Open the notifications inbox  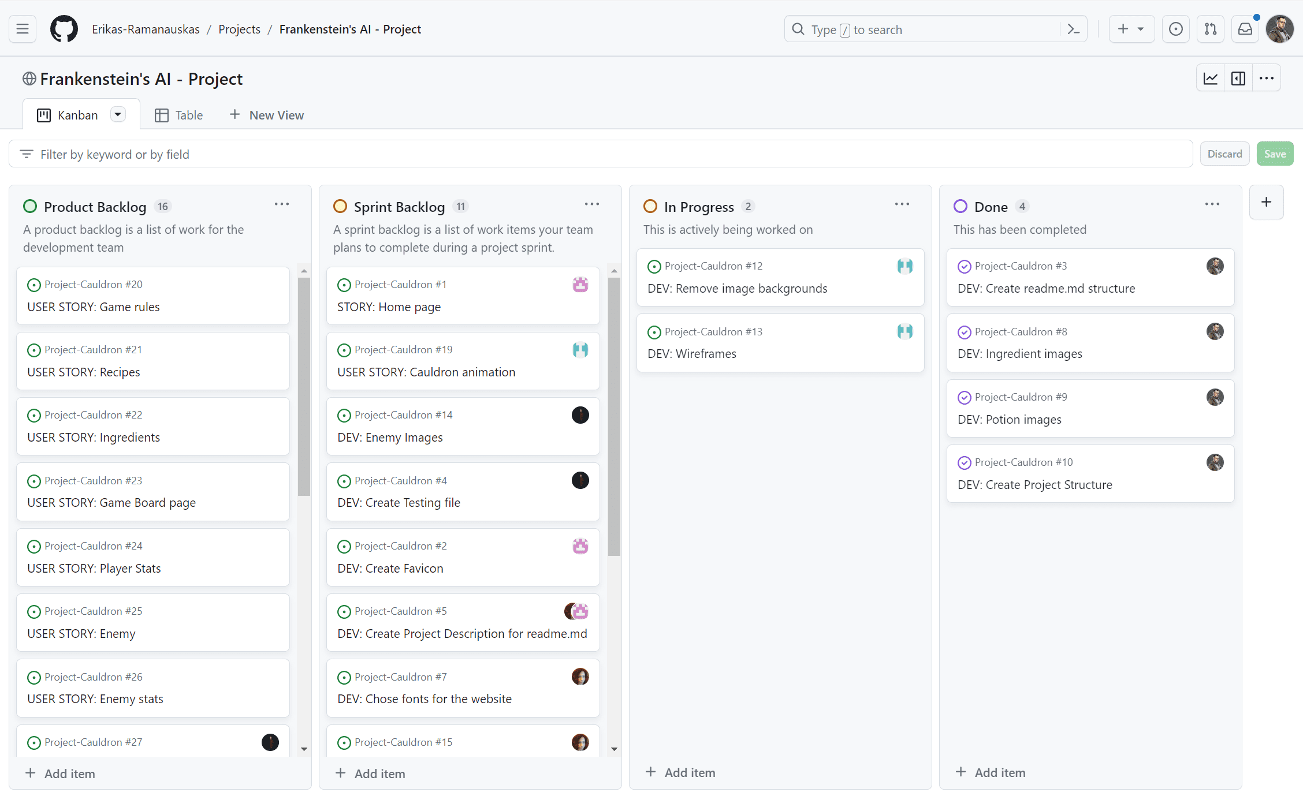click(x=1245, y=29)
